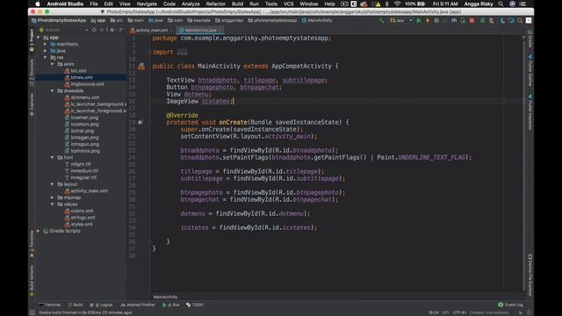562x316 pixels.
Task: Click the PhotoEmptyStatesApp breadcrumb
Action: [x=59, y=20]
